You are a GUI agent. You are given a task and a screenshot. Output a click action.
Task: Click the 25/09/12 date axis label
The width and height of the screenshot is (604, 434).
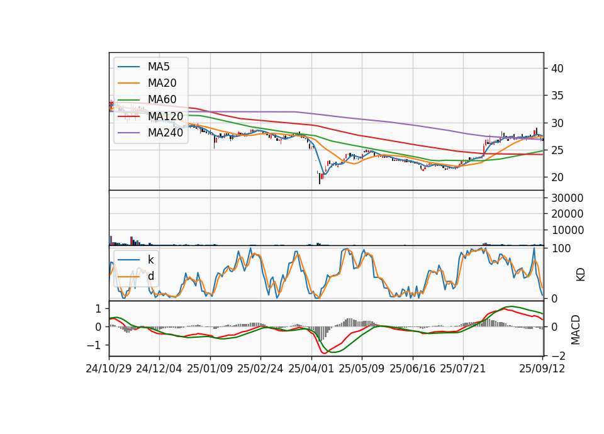tap(542, 369)
